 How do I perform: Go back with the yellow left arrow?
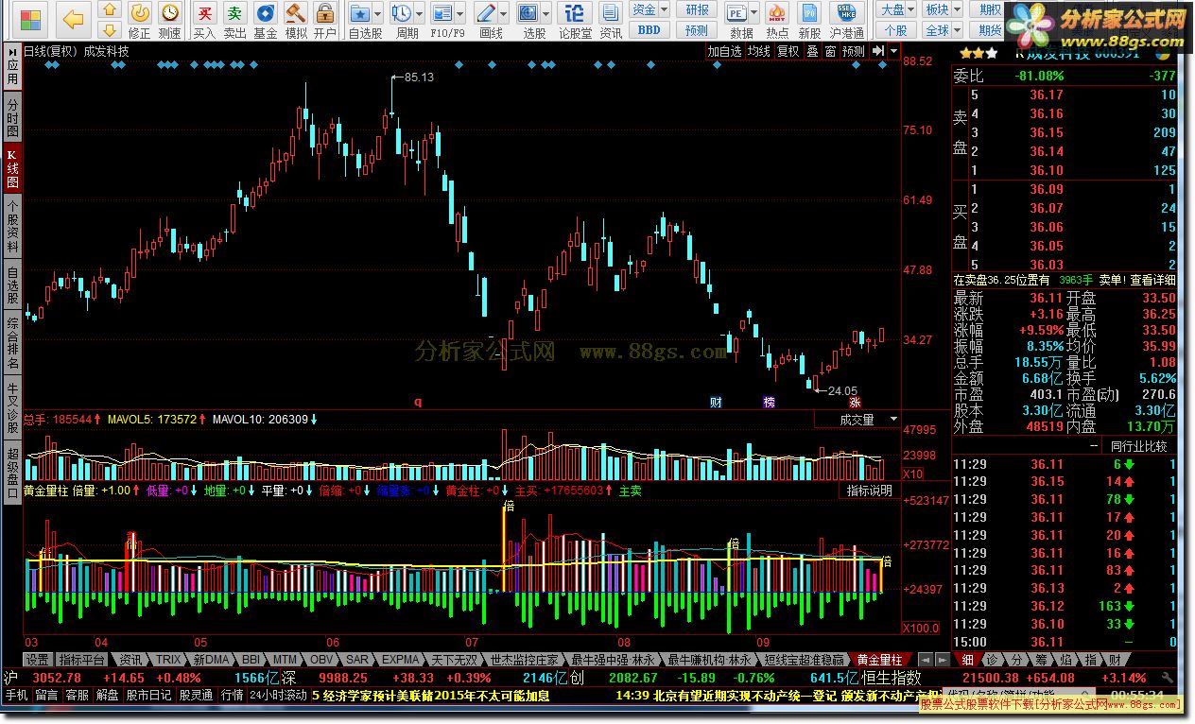click(74, 19)
